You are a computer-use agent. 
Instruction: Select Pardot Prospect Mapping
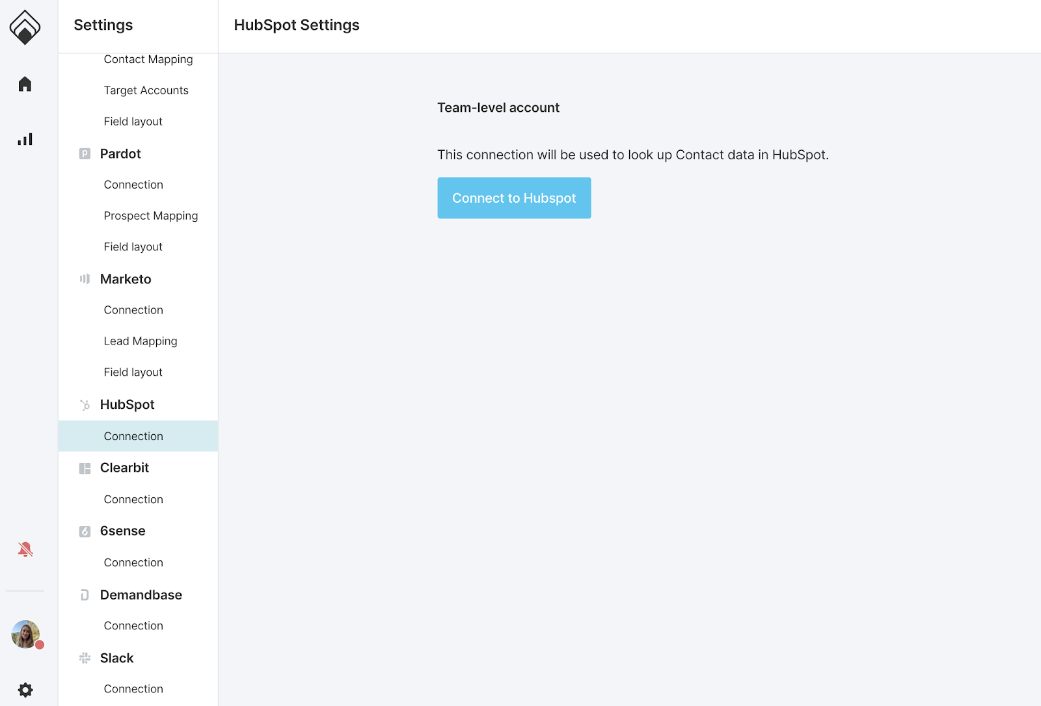coord(150,216)
